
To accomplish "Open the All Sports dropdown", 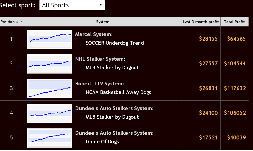I will (x=72, y=5).
